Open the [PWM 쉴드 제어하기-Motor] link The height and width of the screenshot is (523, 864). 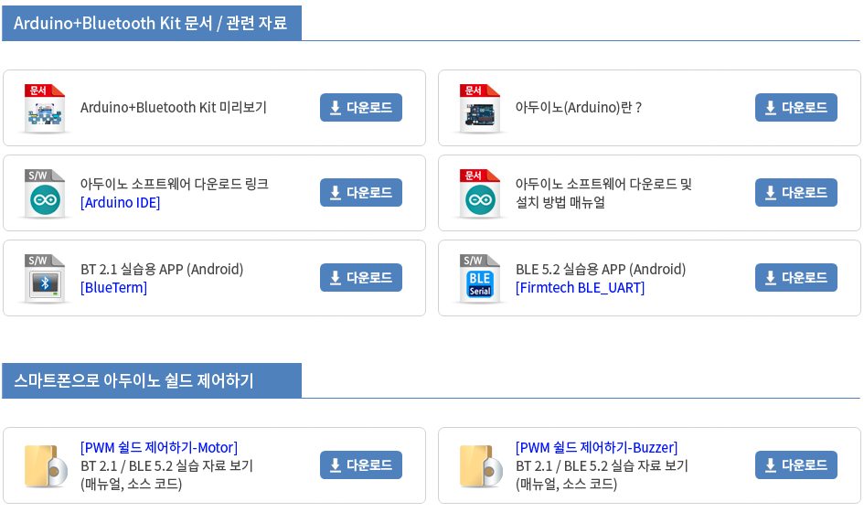[x=159, y=447]
